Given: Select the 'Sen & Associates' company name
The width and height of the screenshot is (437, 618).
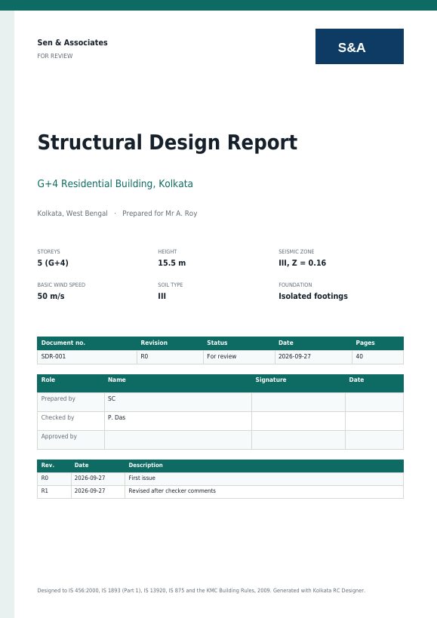Looking at the screenshot, I should 72,42.
